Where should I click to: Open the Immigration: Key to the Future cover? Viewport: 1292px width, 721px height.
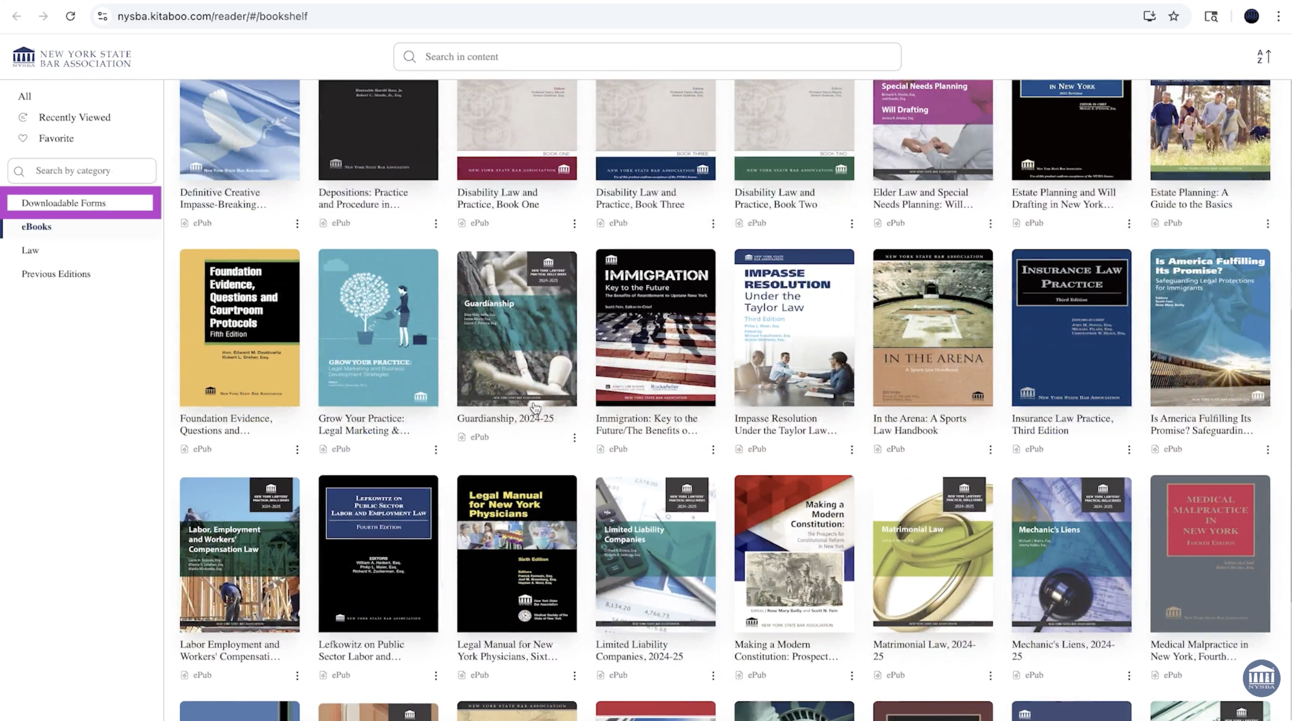coord(655,327)
